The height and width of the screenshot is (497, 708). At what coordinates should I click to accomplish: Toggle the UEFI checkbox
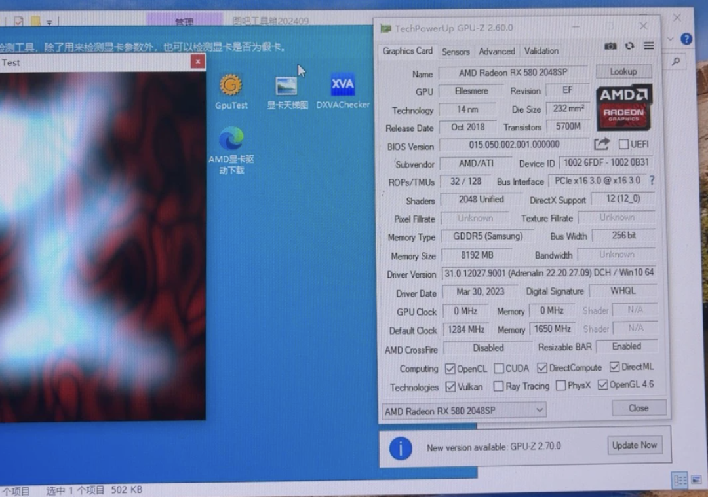point(623,144)
